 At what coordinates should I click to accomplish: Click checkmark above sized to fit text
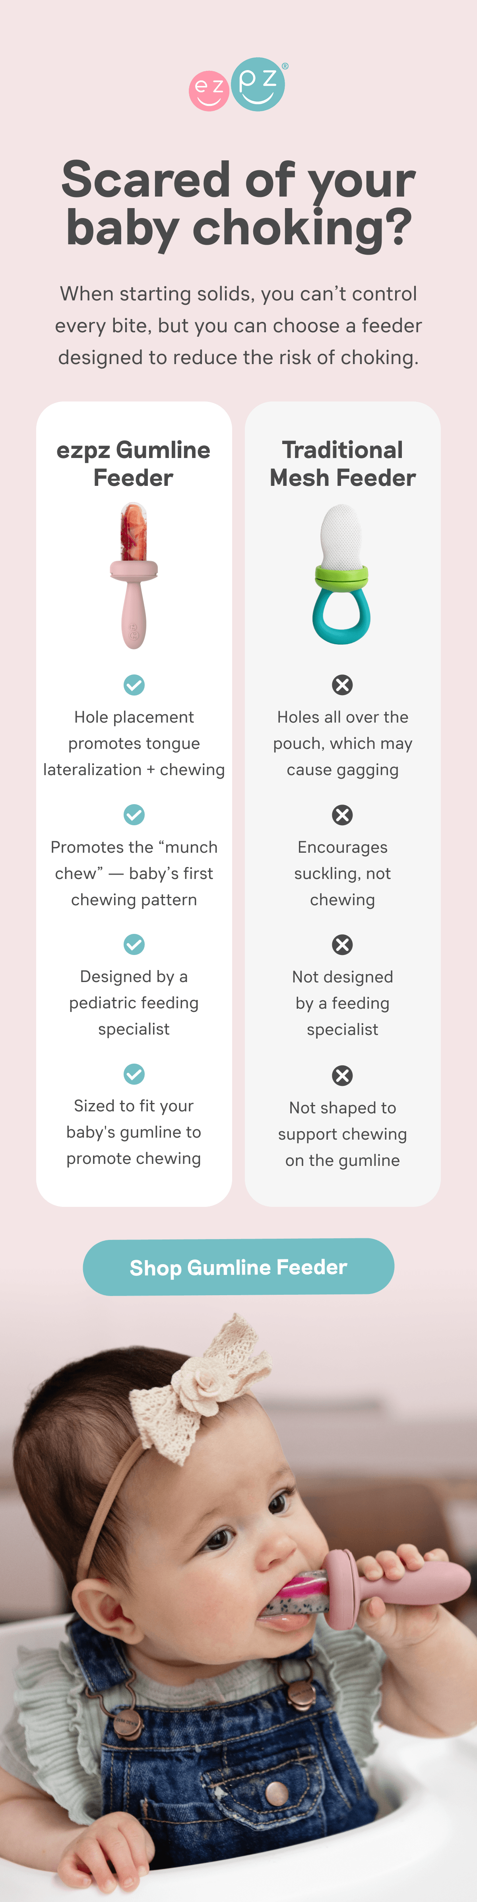pos(134,1074)
